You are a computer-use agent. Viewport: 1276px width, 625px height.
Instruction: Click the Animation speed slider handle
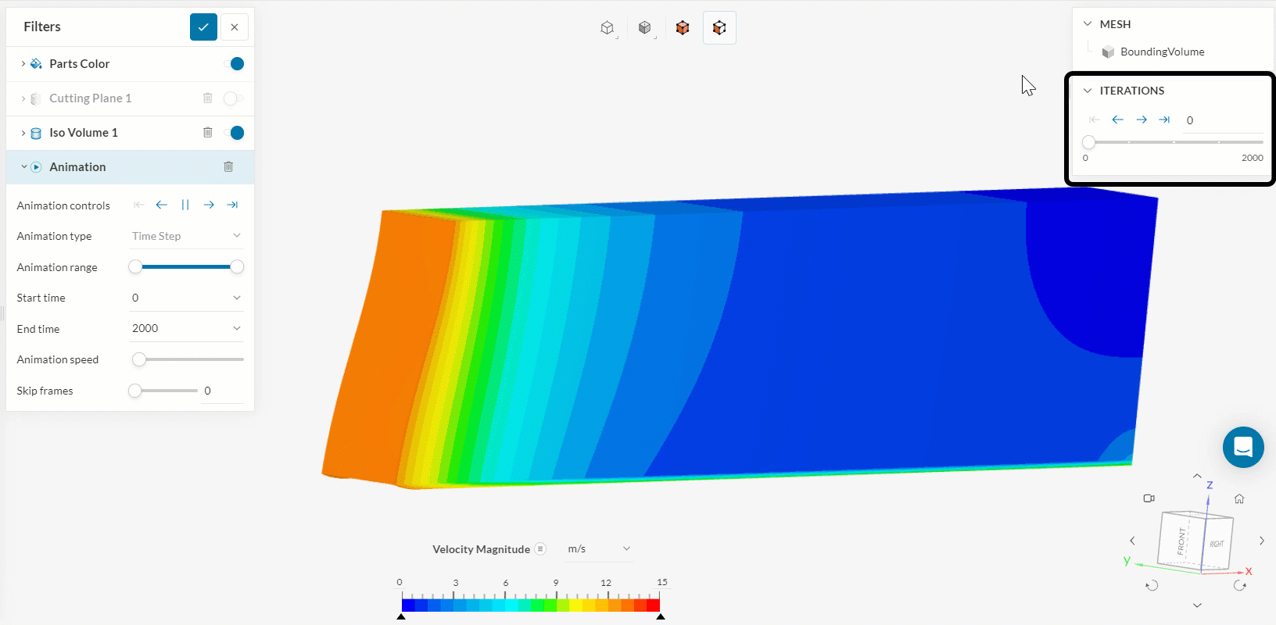click(139, 359)
